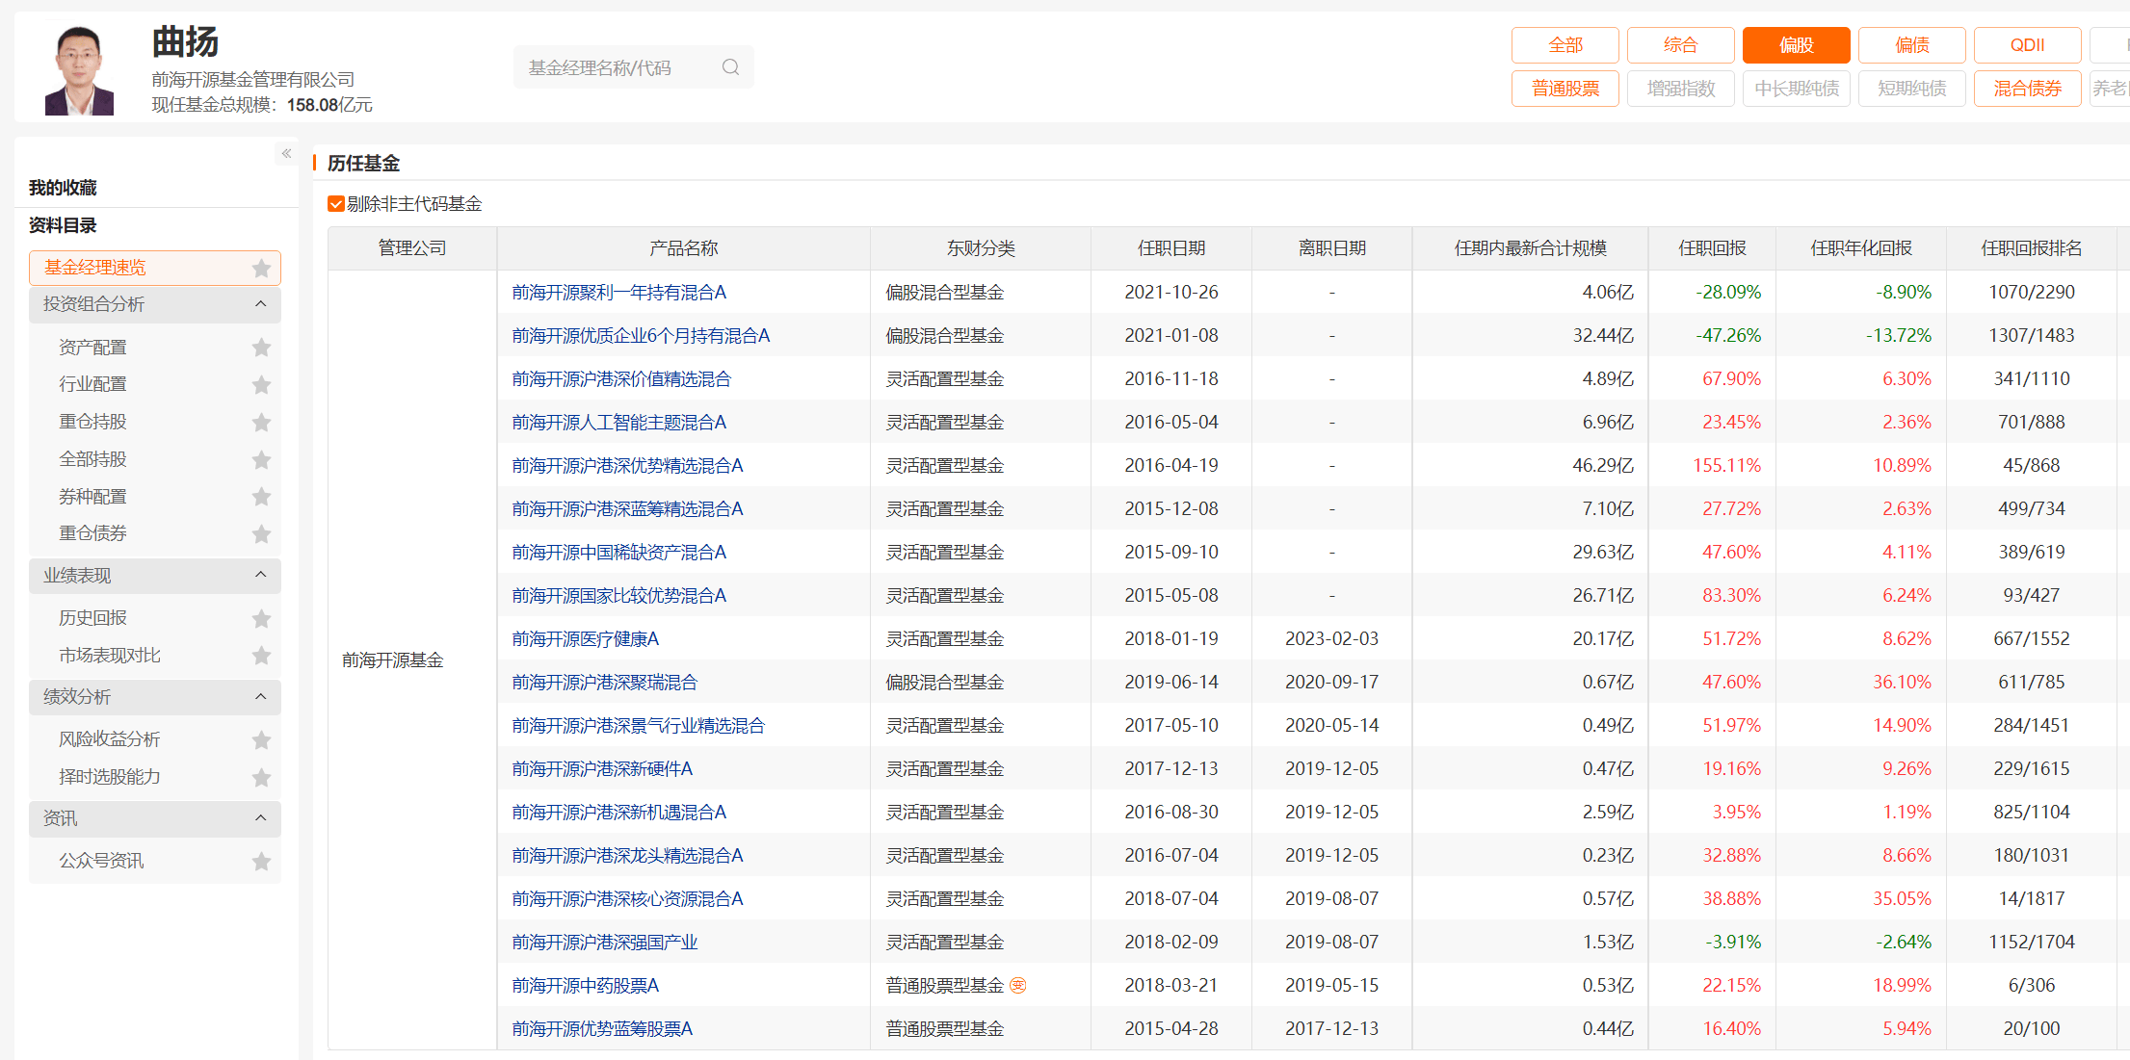Select the 偏债 category tab

tap(1912, 45)
